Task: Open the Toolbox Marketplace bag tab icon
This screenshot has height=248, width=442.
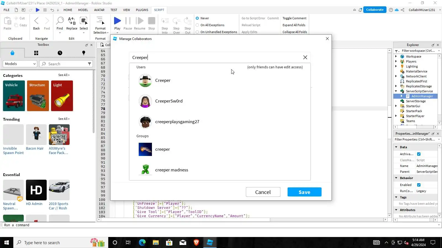Action: pyautogui.click(x=12, y=53)
